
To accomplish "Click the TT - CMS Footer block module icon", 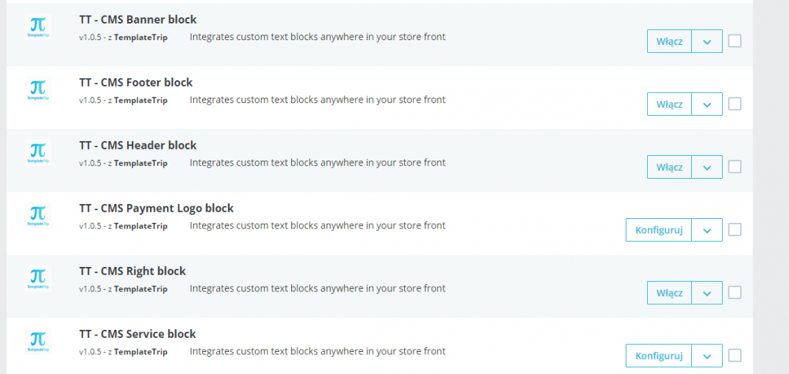I will click(37, 91).
